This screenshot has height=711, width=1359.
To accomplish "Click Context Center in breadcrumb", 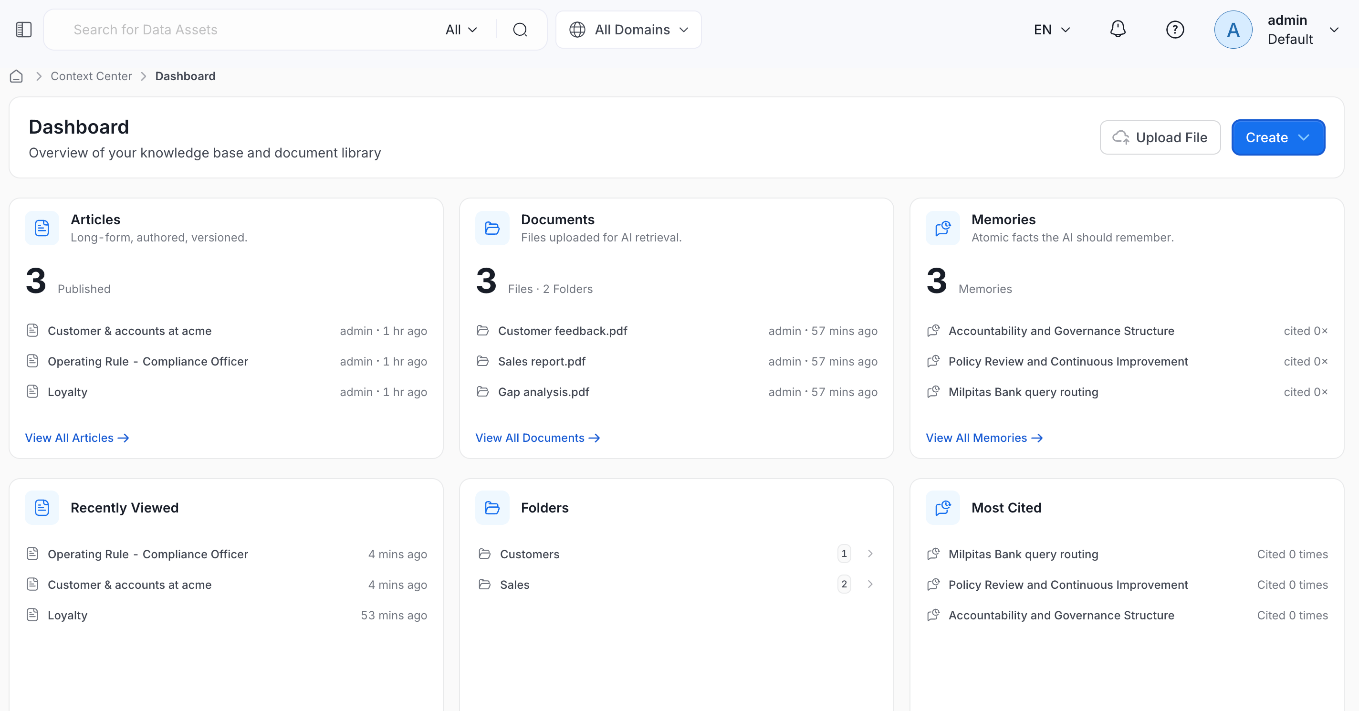I will tap(91, 76).
